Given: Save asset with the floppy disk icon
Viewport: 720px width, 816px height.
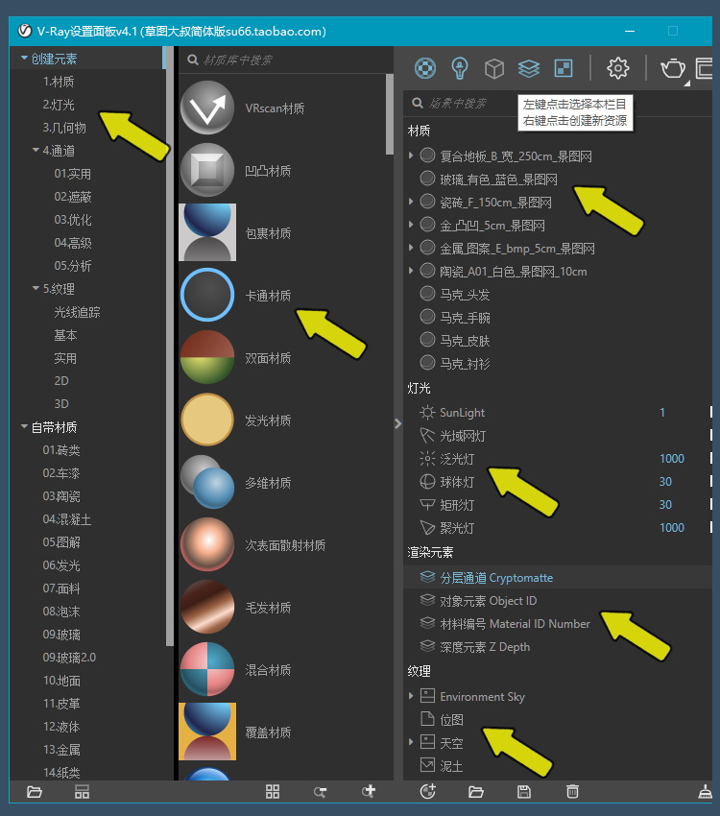Looking at the screenshot, I should point(524,792).
